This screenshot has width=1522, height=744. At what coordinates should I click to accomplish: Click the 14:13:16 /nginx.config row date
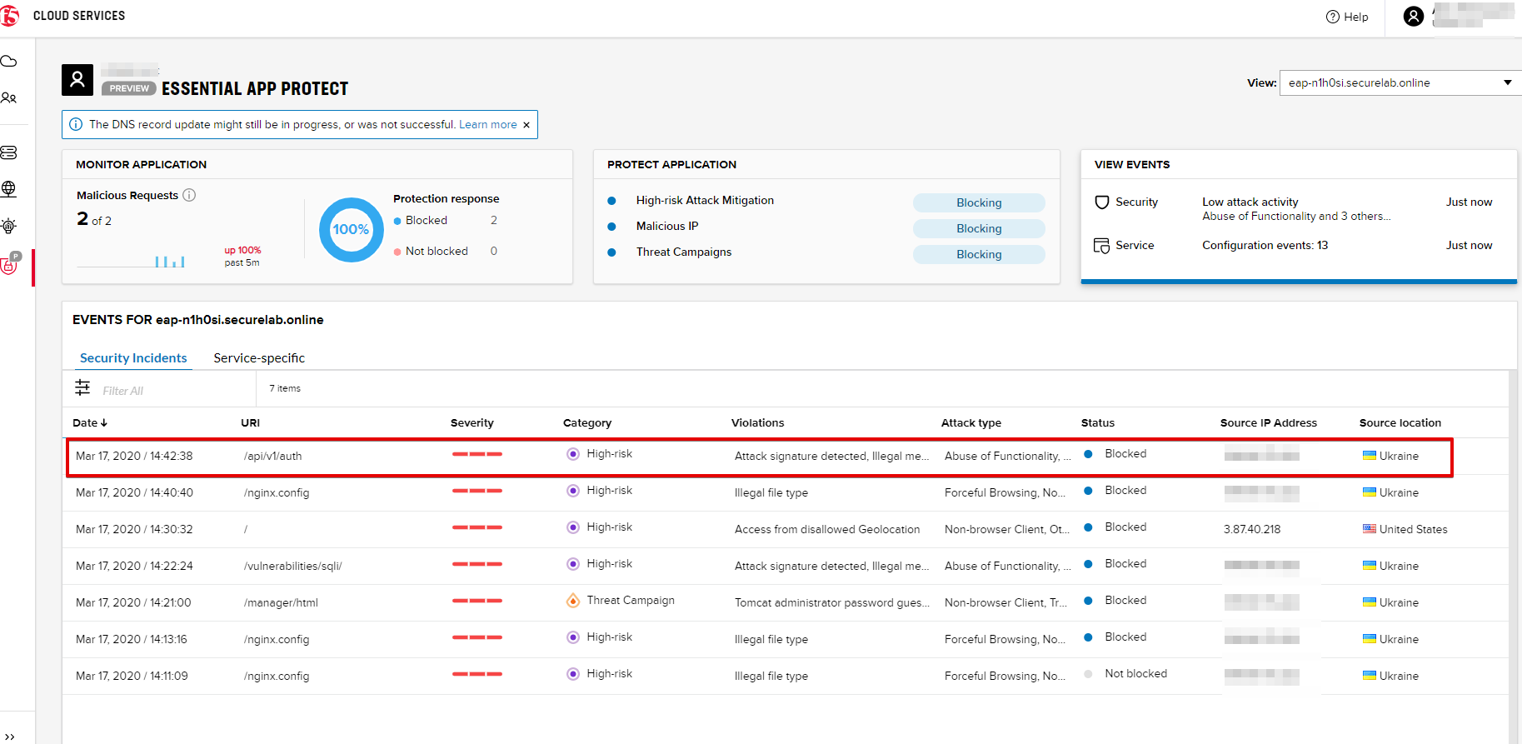click(132, 639)
